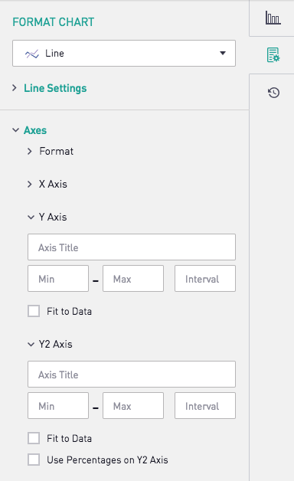Enable Fit to Data for Y Axis
This screenshot has height=481, width=294.
(34, 311)
